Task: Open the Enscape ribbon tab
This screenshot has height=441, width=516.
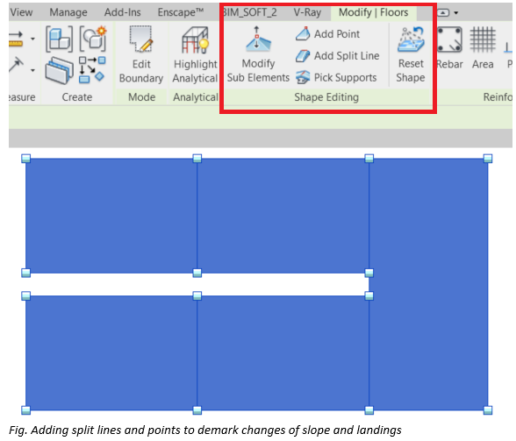Action: pos(181,12)
